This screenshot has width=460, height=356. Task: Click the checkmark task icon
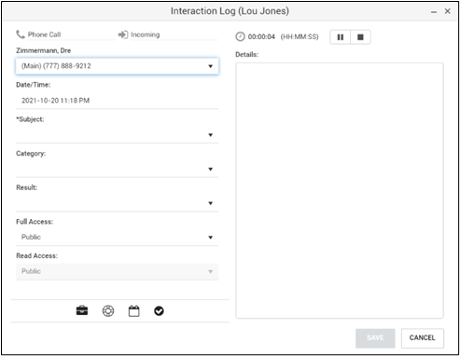pos(159,311)
